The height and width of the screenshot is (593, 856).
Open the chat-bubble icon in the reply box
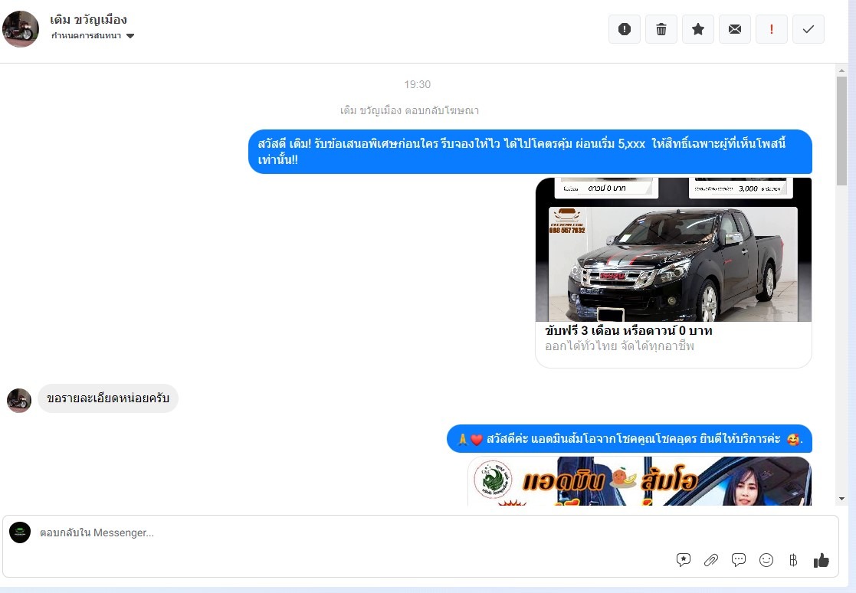(739, 560)
